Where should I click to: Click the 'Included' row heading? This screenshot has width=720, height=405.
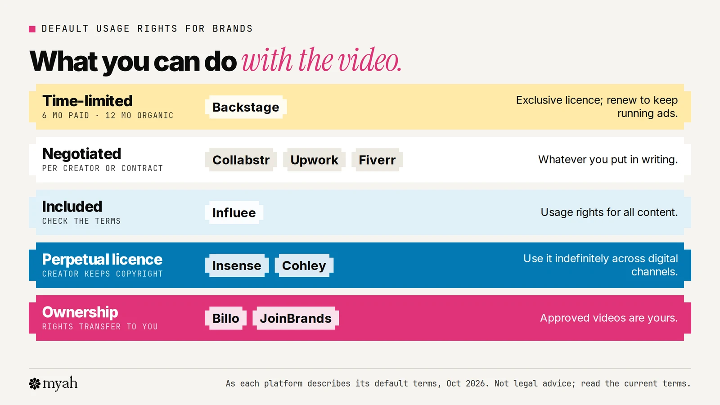pos(72,207)
